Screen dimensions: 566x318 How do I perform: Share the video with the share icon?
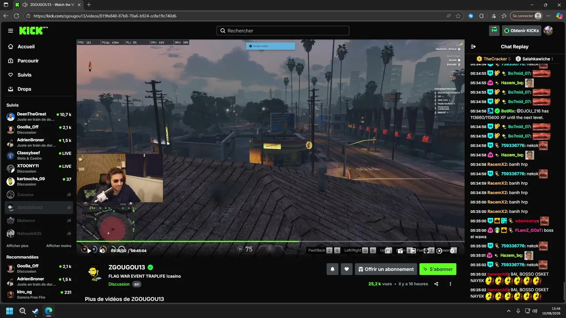coord(436,284)
